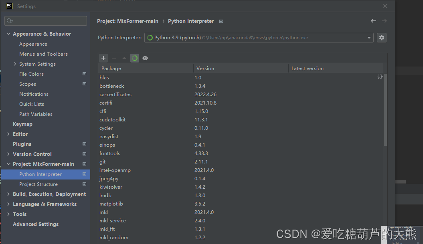Sort by Latest version column header
423x244 pixels.
tap(336, 69)
